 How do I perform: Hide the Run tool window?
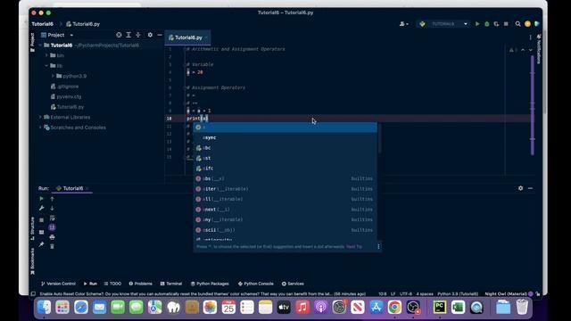click(x=530, y=188)
